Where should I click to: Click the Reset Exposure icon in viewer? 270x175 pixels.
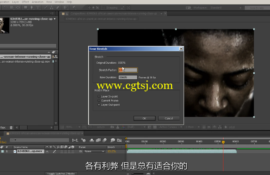[226, 127]
